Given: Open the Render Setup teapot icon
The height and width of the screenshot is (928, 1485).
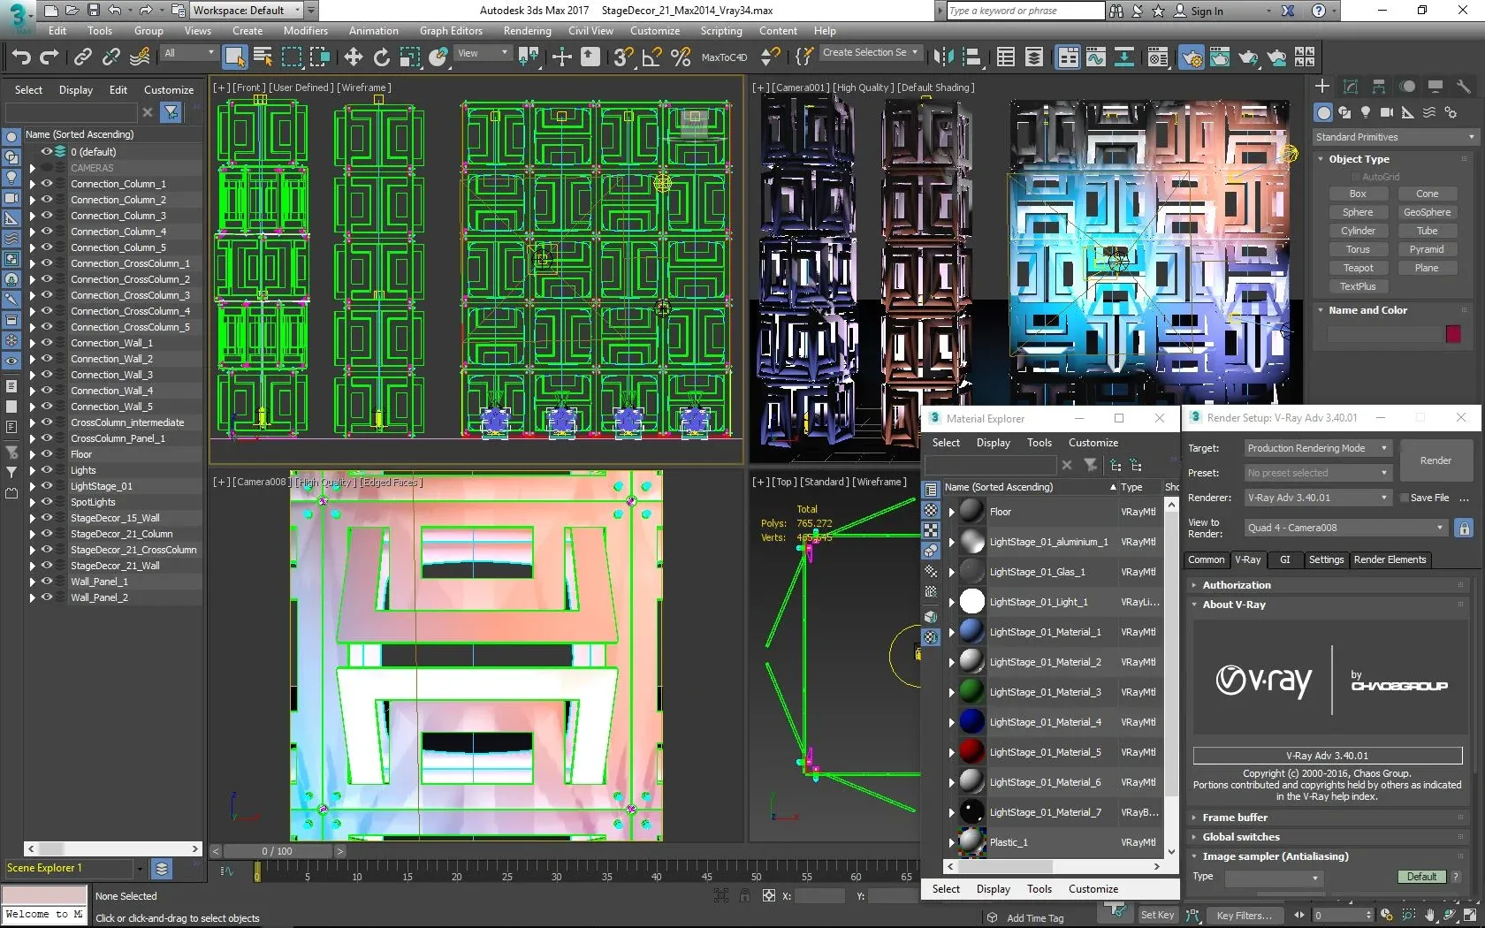Looking at the screenshot, I should (1192, 57).
